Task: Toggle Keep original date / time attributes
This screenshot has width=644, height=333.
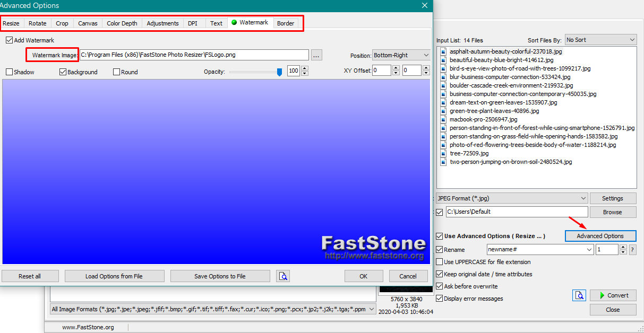Action: point(439,274)
